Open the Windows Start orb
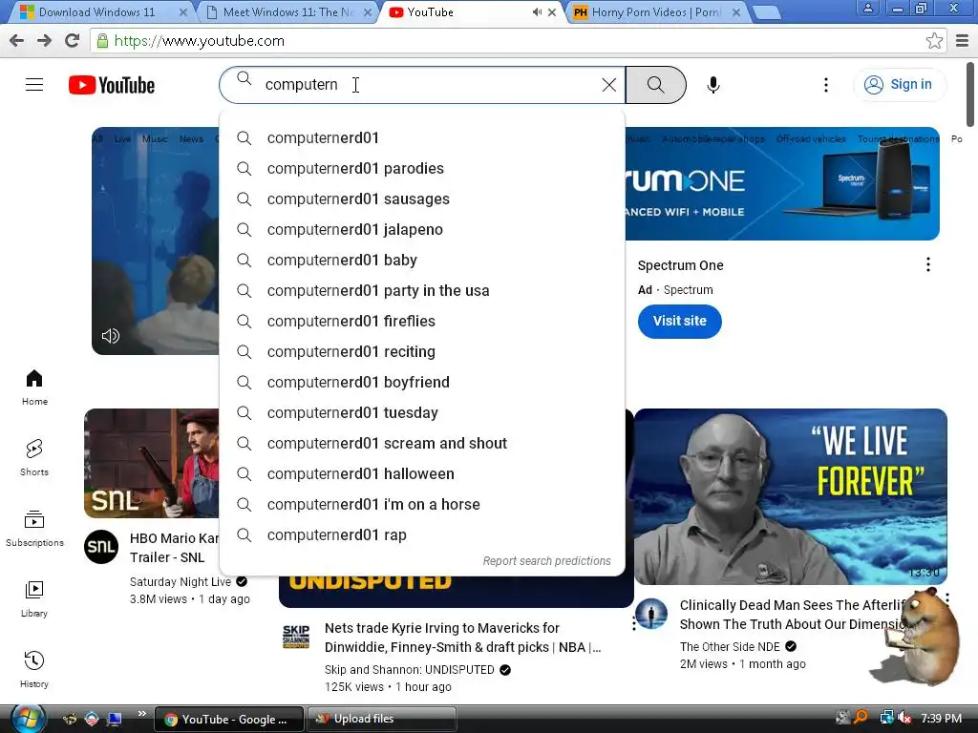This screenshot has height=733, width=978. coord(28,719)
